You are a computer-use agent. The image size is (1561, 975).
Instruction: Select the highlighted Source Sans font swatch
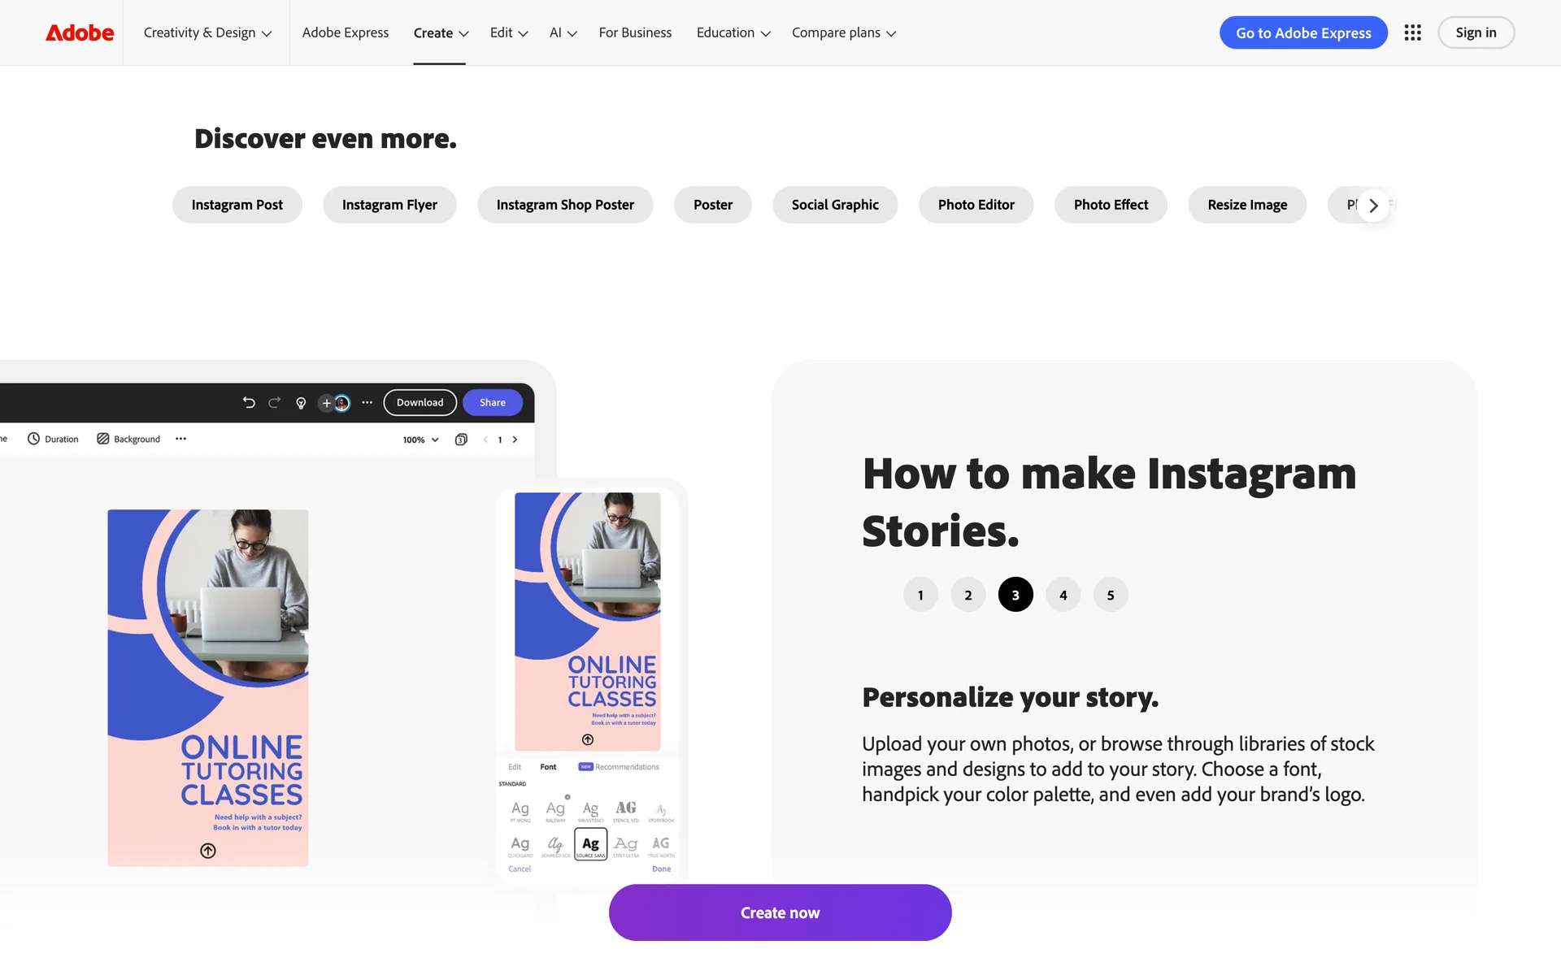(x=591, y=844)
